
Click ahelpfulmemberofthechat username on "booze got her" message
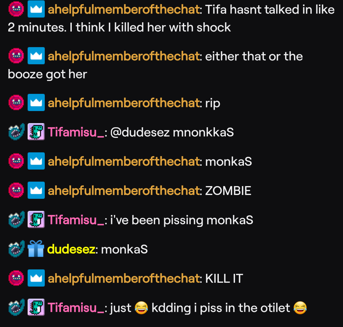pyautogui.click(x=124, y=56)
